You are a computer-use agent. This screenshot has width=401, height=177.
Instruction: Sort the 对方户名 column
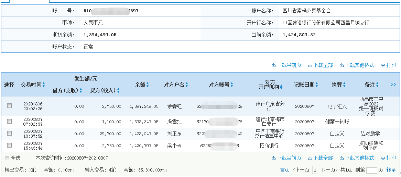tap(187, 85)
